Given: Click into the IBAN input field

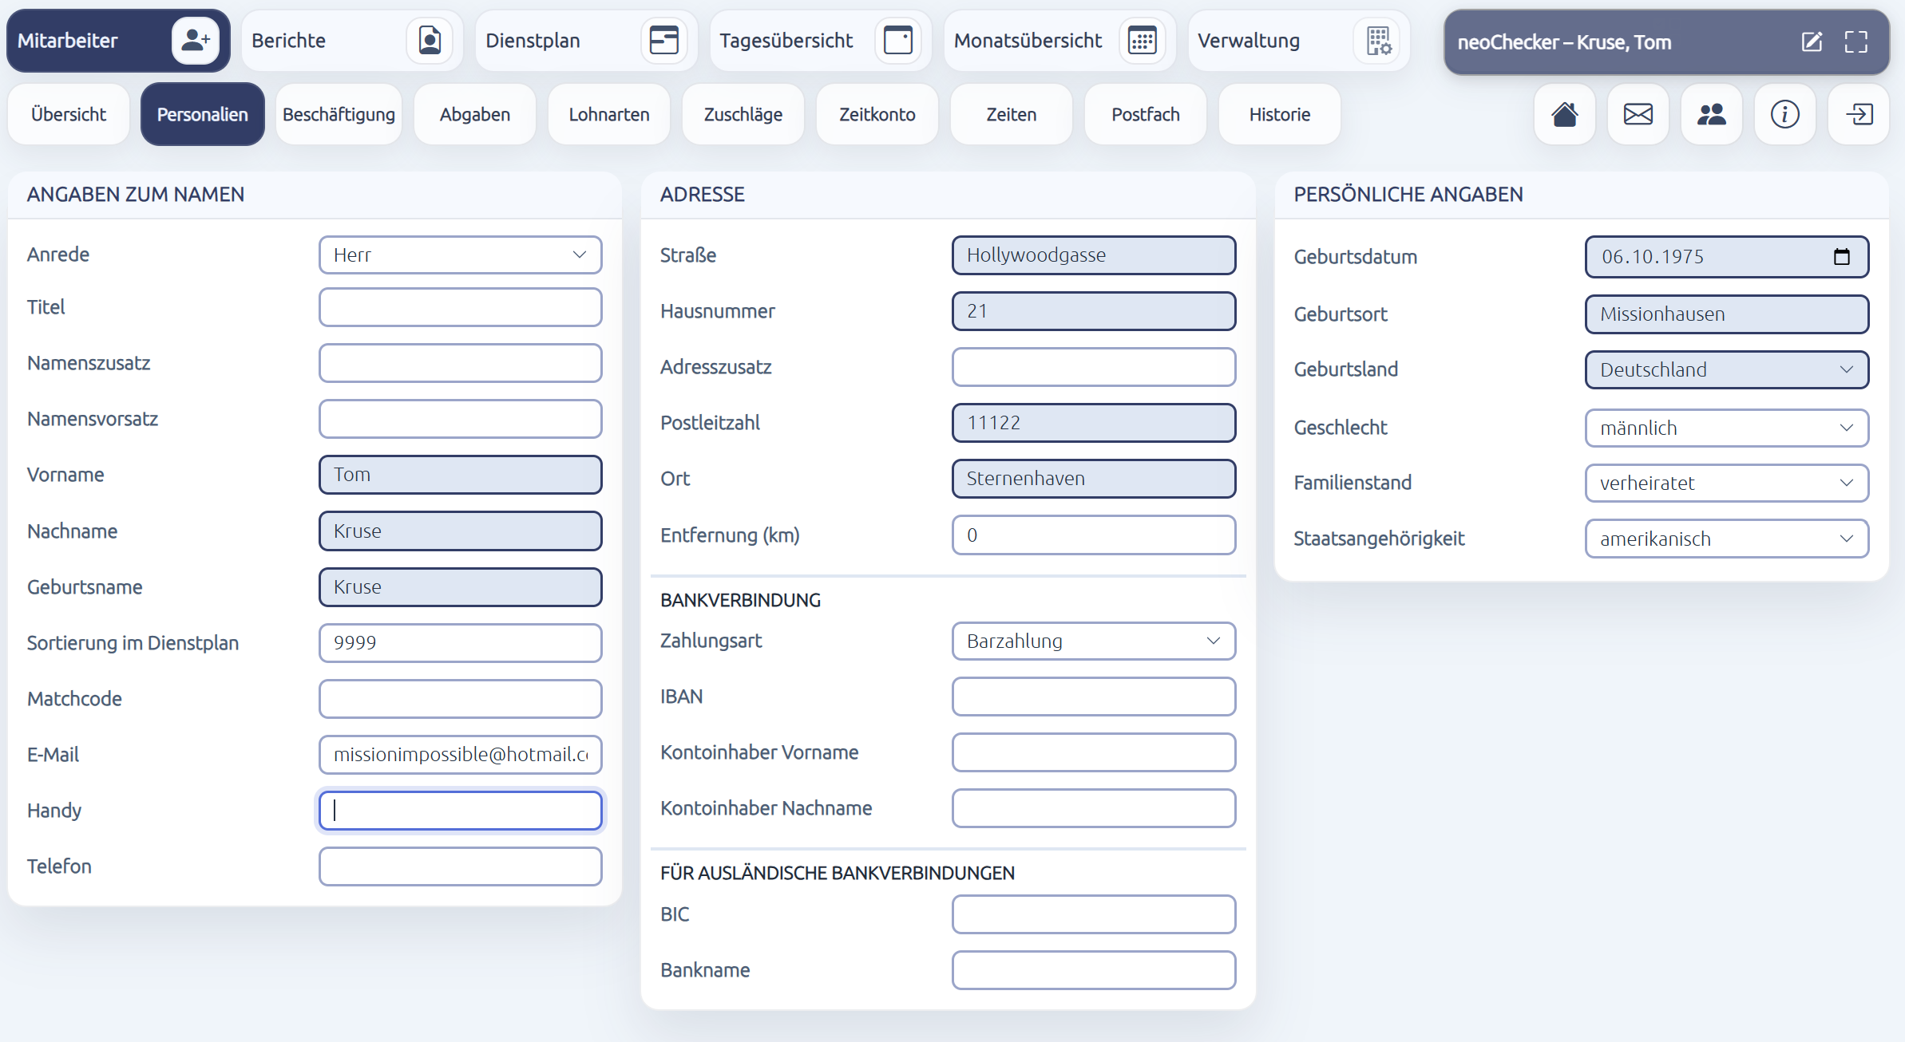Looking at the screenshot, I should (x=1094, y=697).
